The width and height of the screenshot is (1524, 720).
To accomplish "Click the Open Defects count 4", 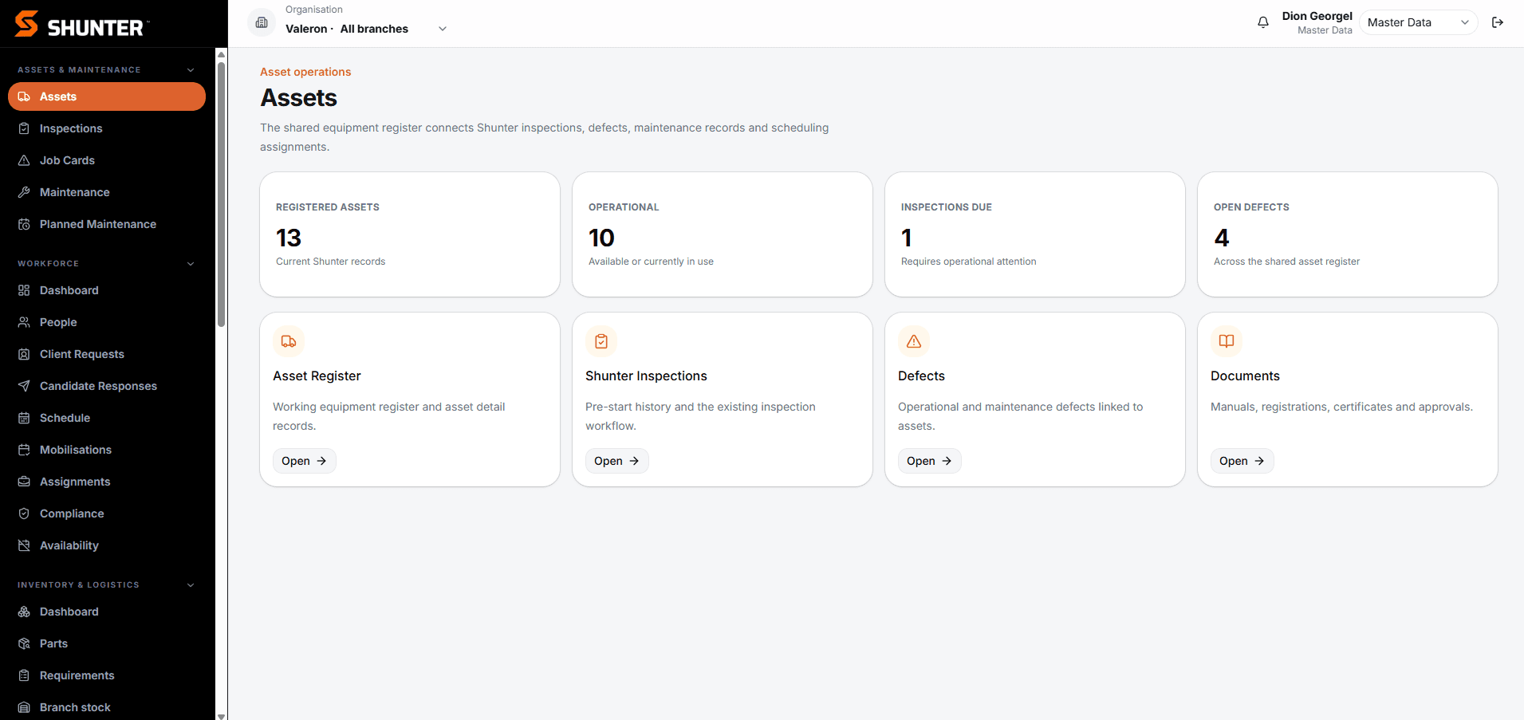I will (1222, 238).
